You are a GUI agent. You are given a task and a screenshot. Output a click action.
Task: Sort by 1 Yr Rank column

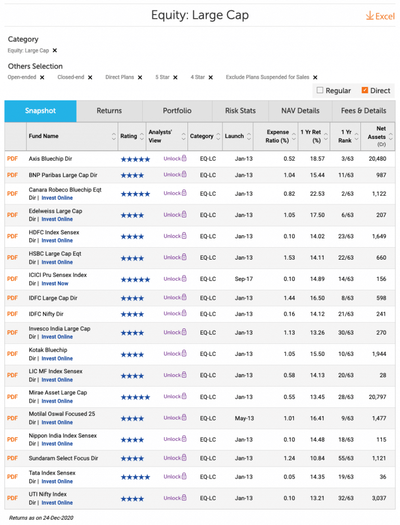click(356, 136)
